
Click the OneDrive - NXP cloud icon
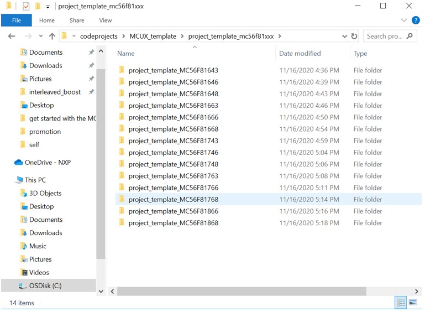pos(19,163)
